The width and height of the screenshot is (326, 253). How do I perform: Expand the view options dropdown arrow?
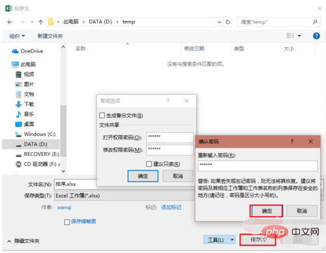point(299,36)
